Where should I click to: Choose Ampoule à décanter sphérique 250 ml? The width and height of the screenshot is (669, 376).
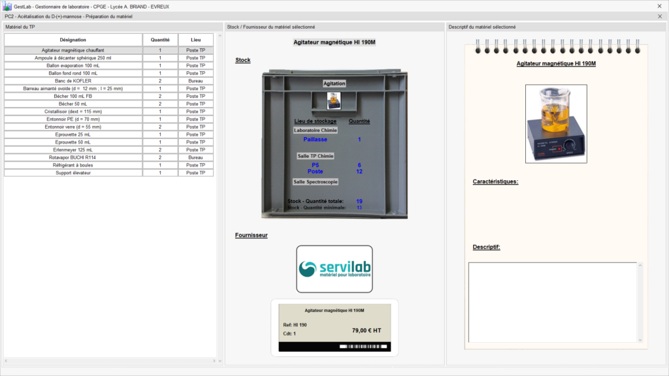[73, 58]
